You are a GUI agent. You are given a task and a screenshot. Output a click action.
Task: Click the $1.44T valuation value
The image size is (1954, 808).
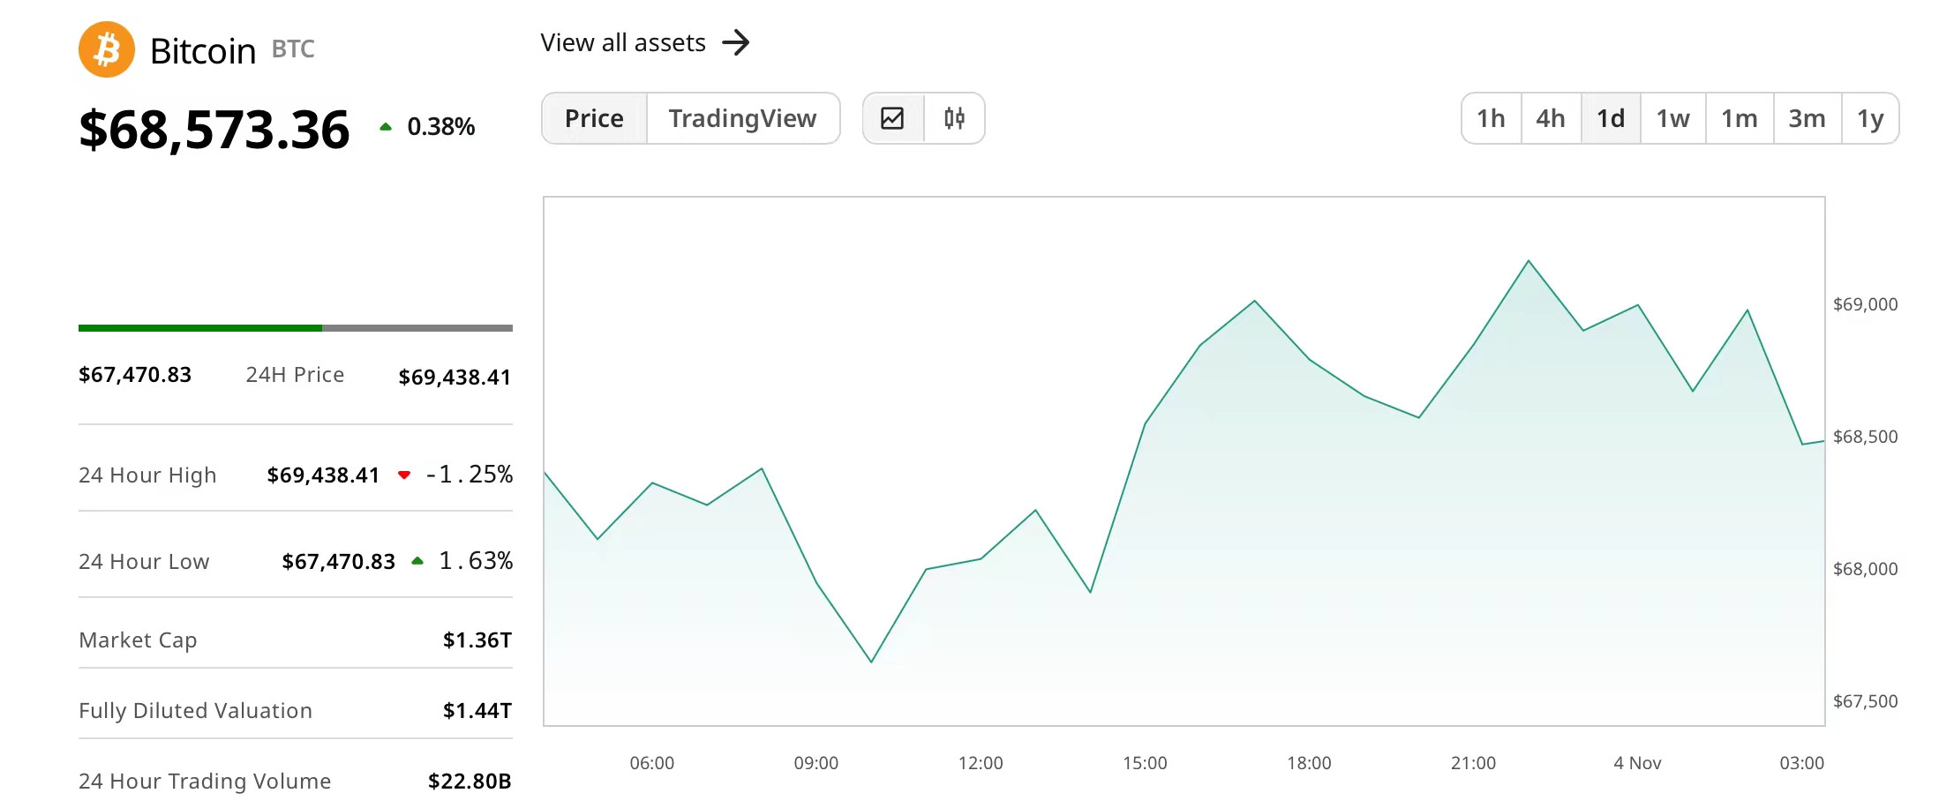(477, 711)
